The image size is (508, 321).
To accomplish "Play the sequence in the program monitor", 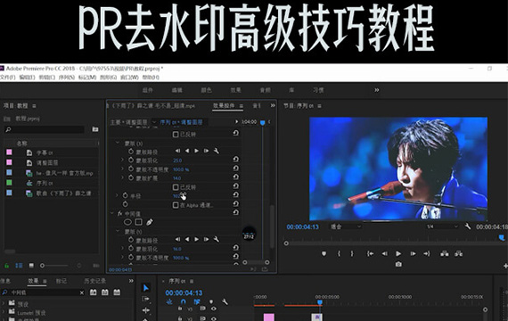I will coord(398,253).
